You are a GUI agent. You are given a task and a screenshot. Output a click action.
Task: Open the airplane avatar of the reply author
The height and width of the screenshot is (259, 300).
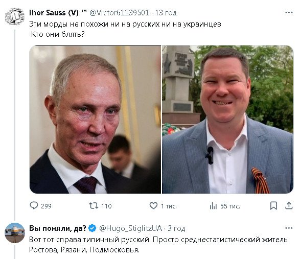coord(15,233)
